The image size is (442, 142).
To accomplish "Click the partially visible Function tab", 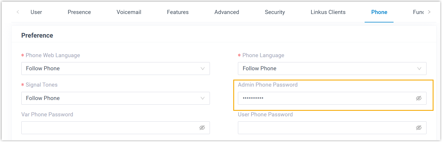I will pyautogui.click(x=418, y=12).
